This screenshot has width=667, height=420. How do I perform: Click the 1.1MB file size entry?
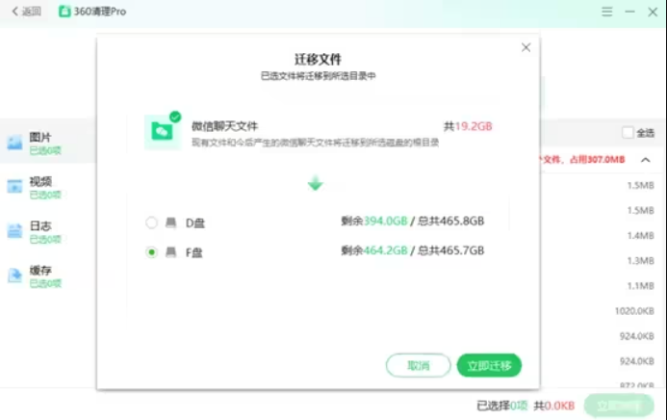(x=641, y=286)
